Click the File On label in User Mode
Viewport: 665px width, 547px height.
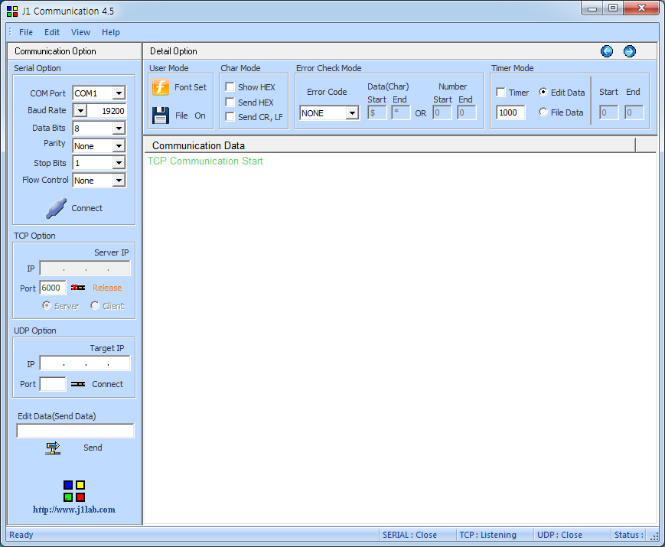point(191,116)
